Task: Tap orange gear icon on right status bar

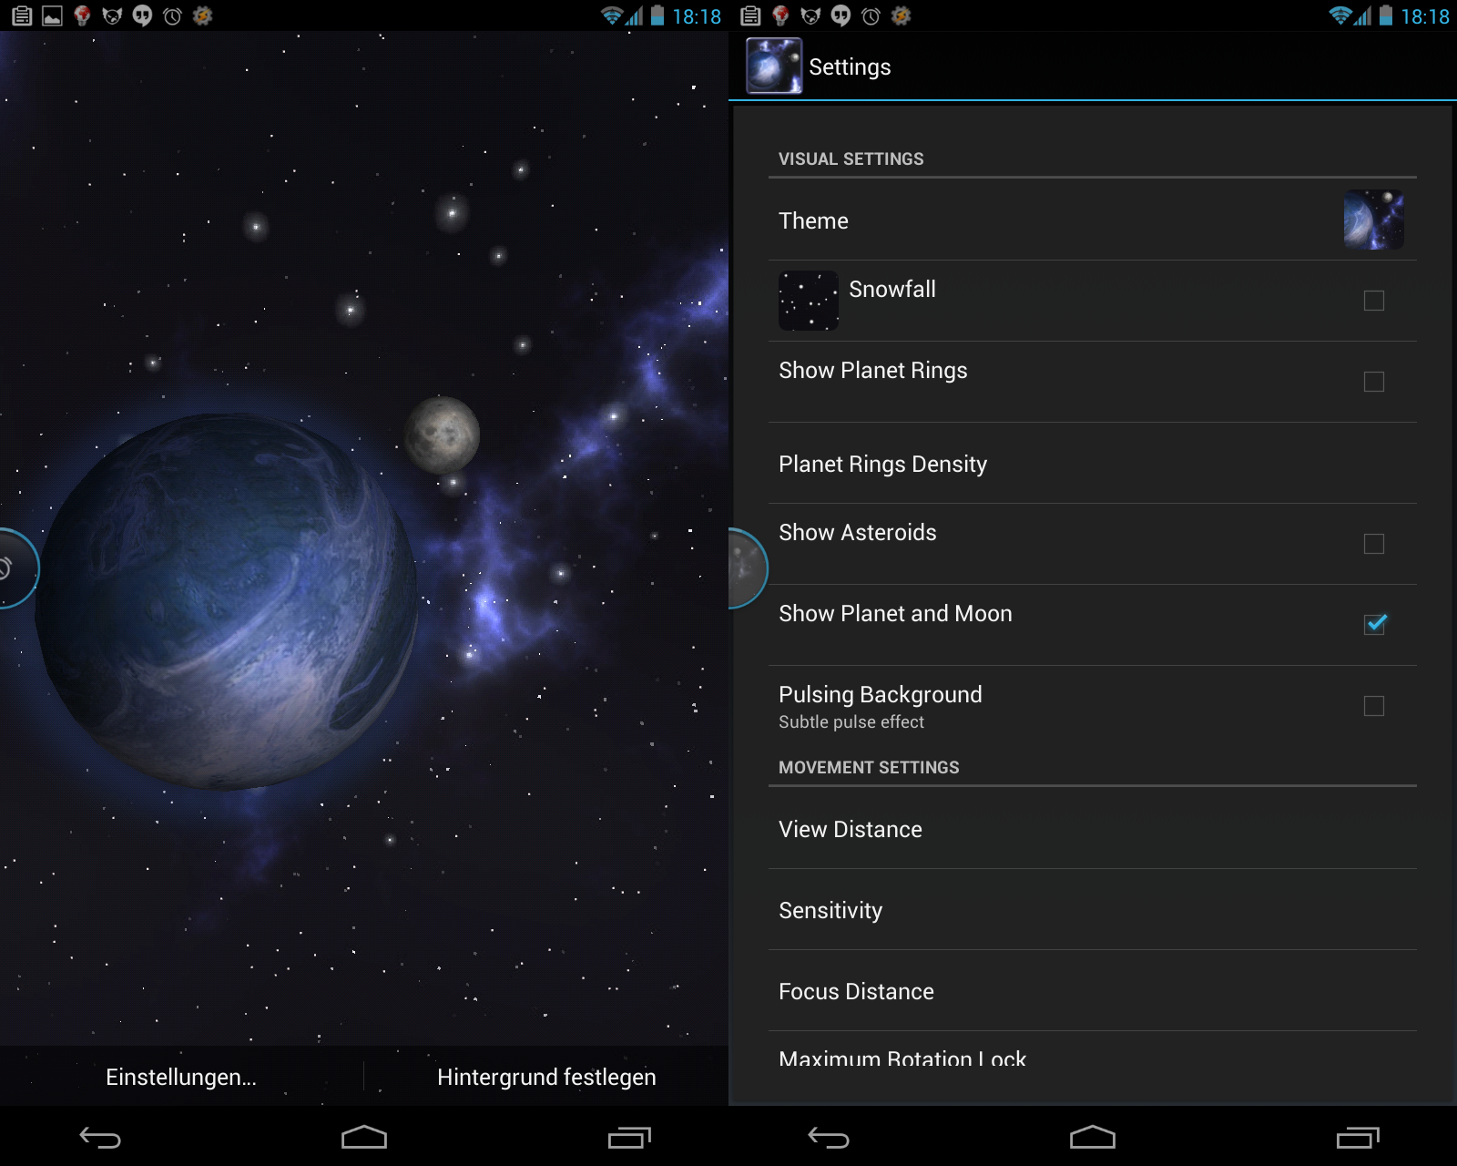Action: pos(901,15)
